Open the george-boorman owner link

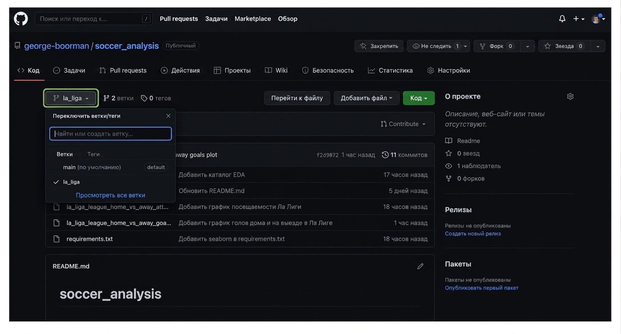[x=56, y=46]
